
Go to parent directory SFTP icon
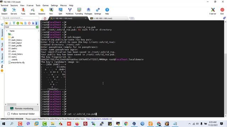point(6,23)
